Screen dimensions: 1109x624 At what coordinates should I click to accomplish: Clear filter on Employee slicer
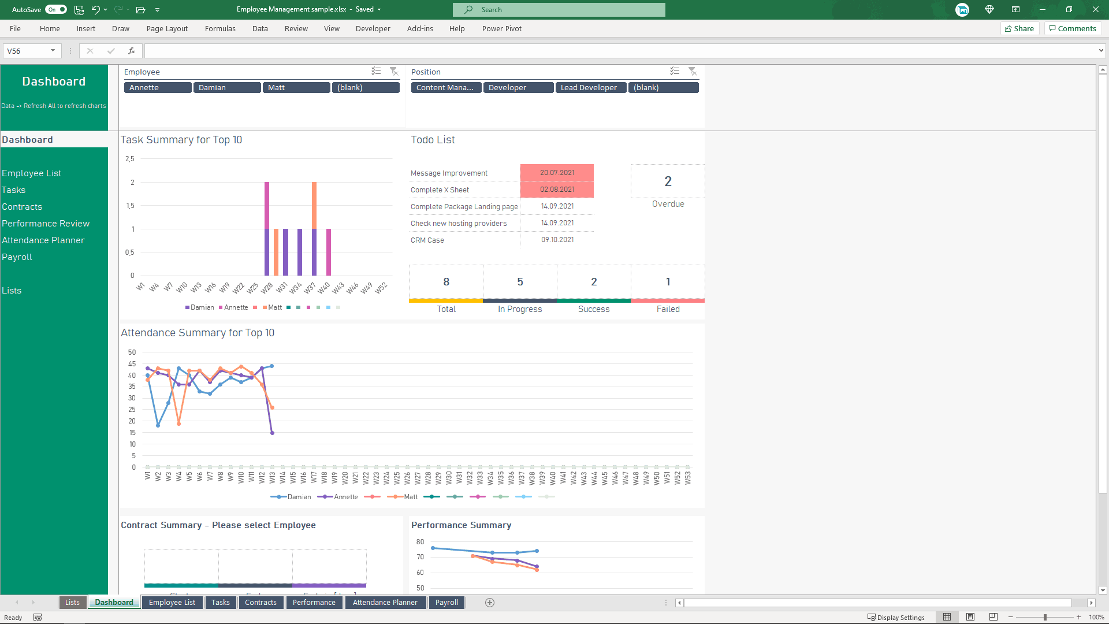pyautogui.click(x=394, y=71)
